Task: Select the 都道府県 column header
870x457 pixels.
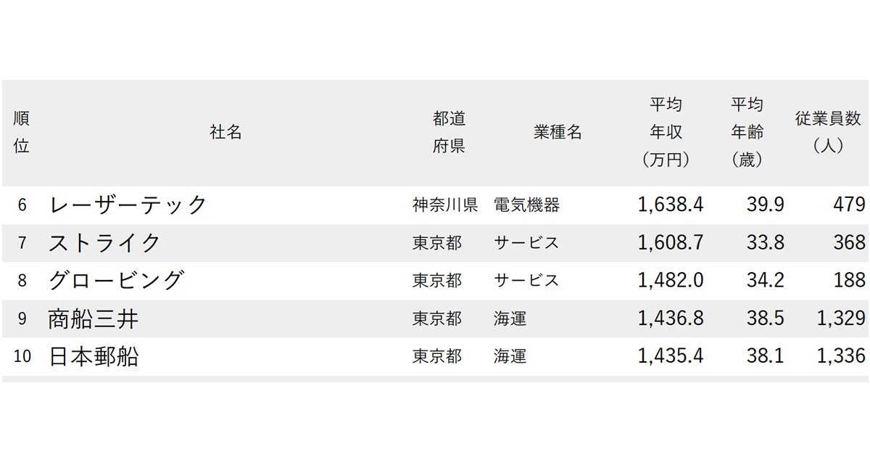Action: click(x=449, y=132)
